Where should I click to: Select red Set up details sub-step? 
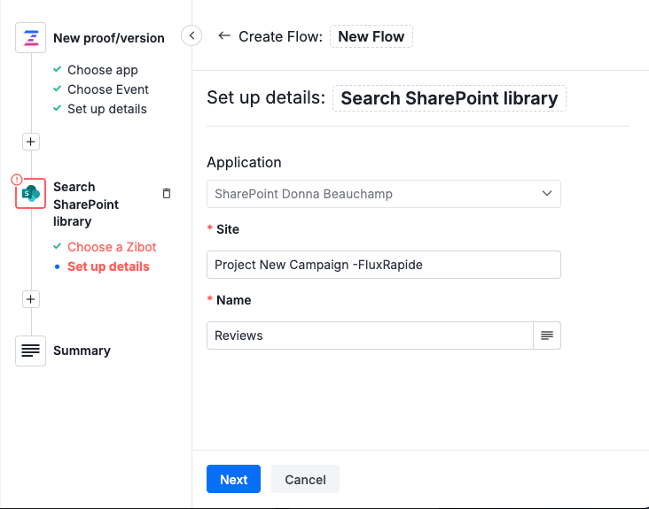(108, 266)
